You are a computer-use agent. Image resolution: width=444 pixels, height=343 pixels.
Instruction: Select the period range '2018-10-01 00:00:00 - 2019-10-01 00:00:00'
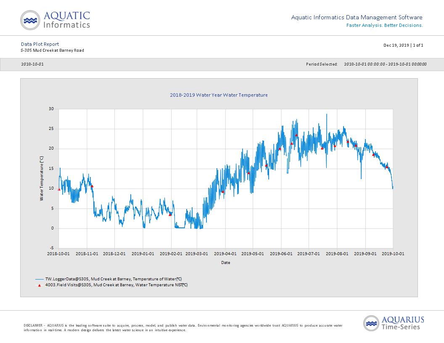pos(385,64)
